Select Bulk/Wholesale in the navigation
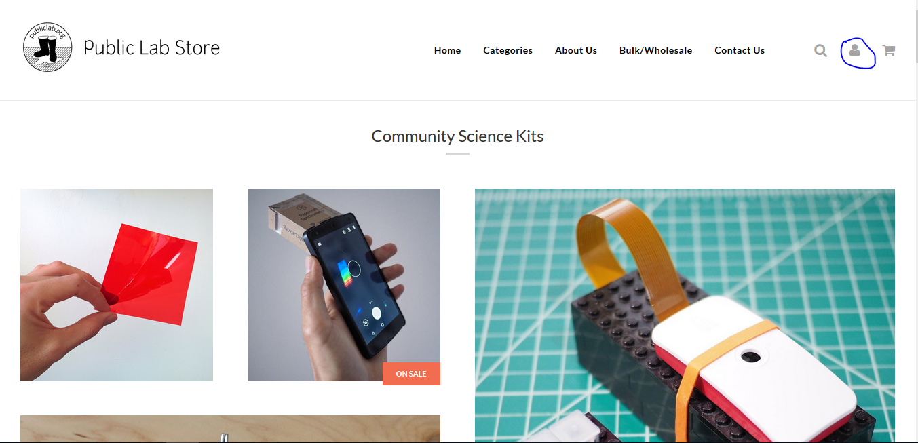The image size is (918, 443). [655, 50]
